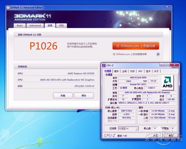Click the 保存 save button
This screenshot has height=149, width=186.
(x=84, y=96)
